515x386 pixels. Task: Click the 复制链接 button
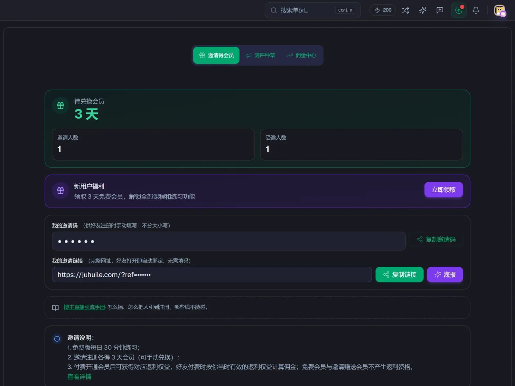coord(399,274)
